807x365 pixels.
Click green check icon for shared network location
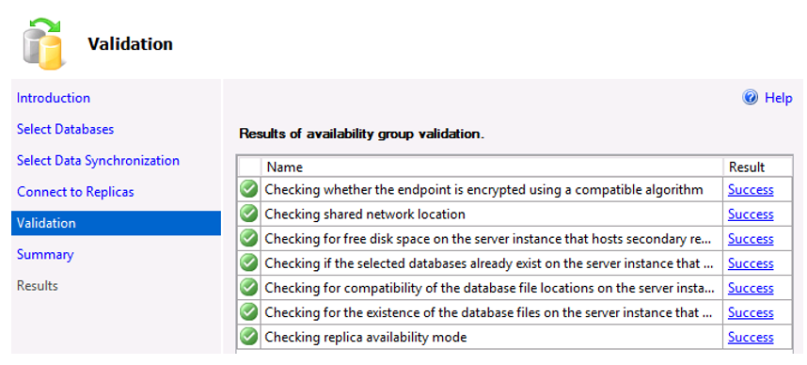(248, 214)
